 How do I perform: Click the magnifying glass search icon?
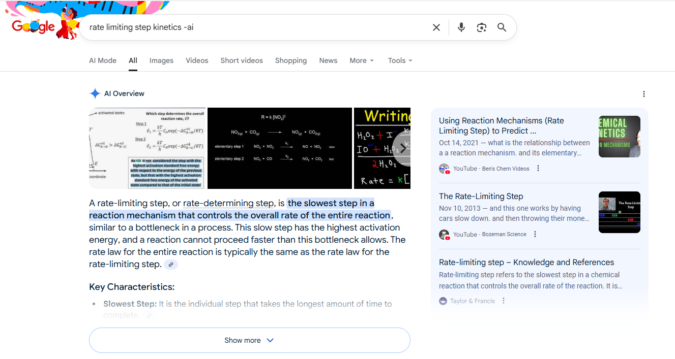coord(502,27)
